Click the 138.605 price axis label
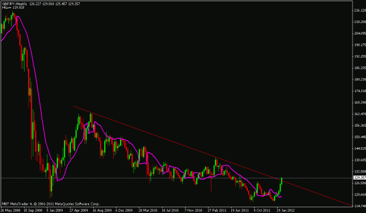This screenshot has height=213, width=366. [x=360, y=160]
